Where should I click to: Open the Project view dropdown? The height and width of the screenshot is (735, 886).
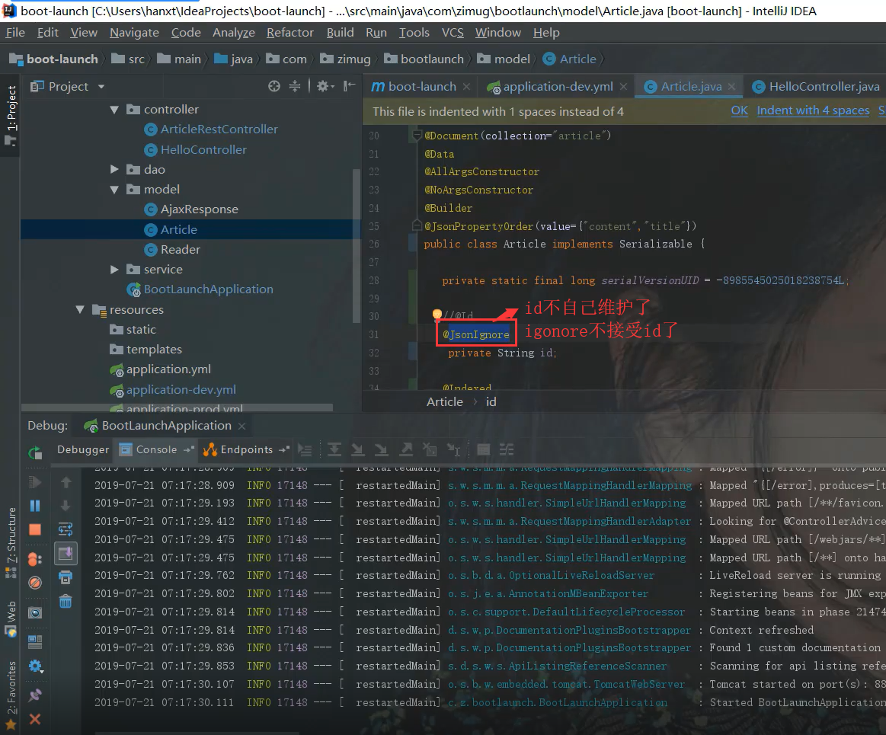point(101,87)
